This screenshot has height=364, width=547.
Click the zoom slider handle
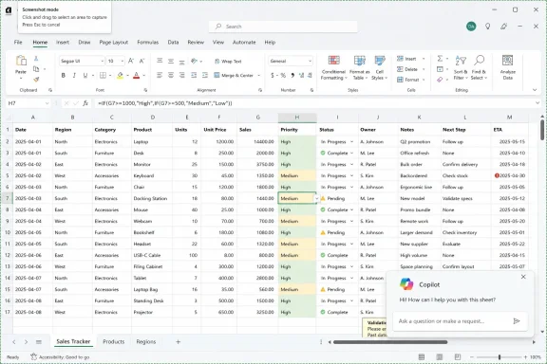pos(500,357)
